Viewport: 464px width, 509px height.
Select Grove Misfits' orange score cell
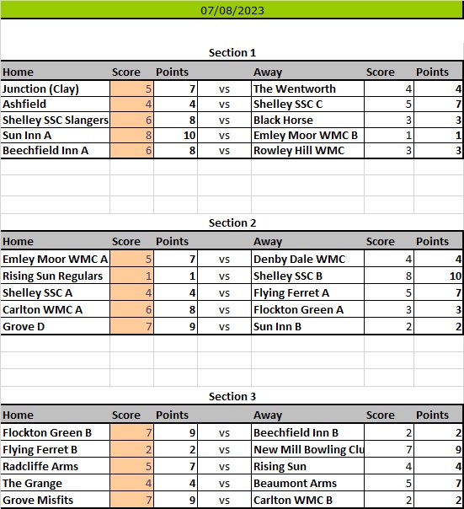point(131,500)
